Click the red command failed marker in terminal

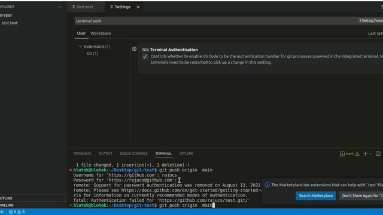(71, 170)
